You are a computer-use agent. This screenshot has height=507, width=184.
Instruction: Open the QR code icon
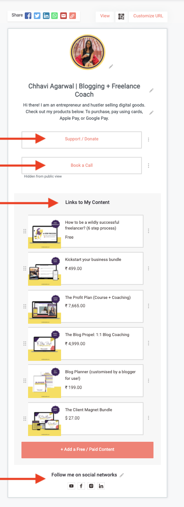[x=121, y=16]
